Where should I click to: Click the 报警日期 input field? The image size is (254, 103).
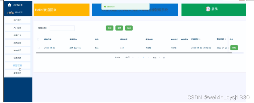[62, 28]
